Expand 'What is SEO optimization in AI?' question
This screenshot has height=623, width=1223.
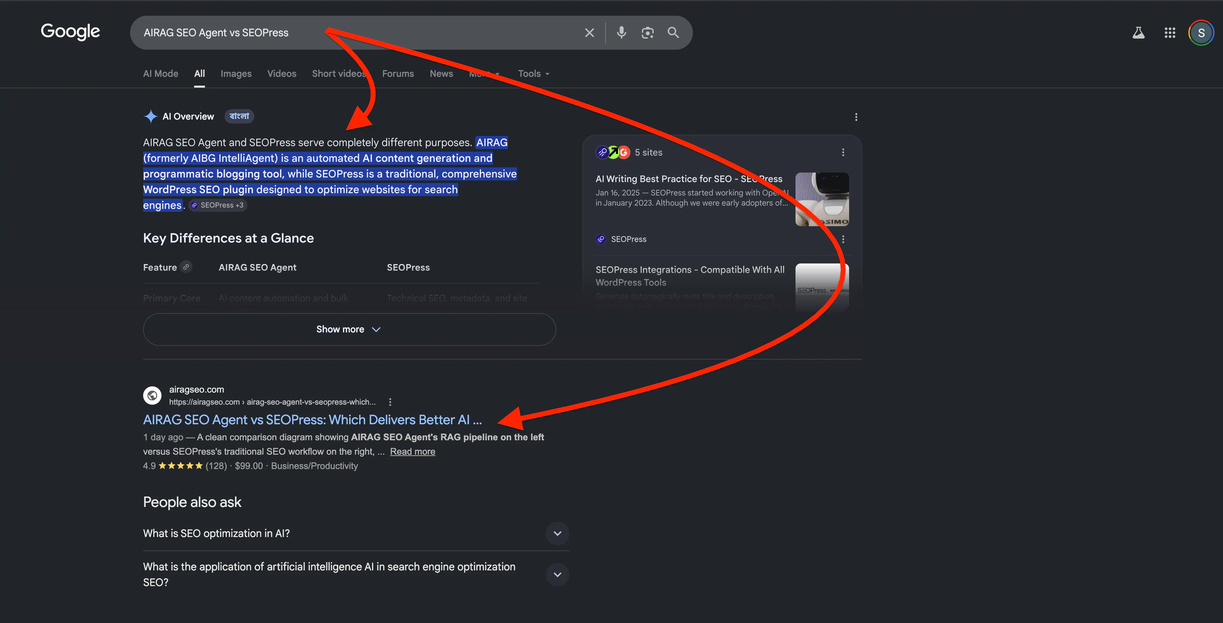[356, 534]
